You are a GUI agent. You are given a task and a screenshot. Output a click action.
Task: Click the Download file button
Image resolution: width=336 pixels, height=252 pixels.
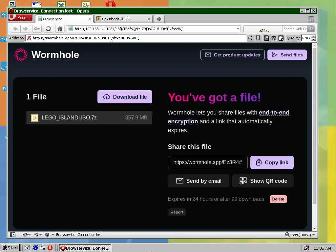click(x=125, y=97)
